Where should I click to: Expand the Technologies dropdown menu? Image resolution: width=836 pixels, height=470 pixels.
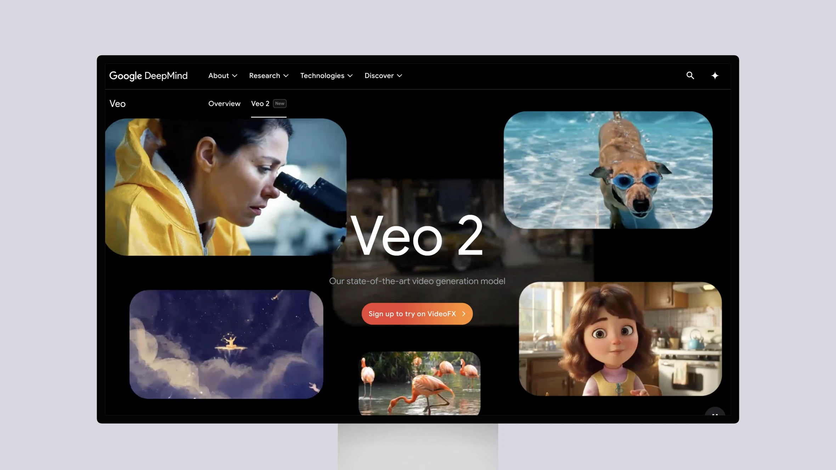click(326, 75)
